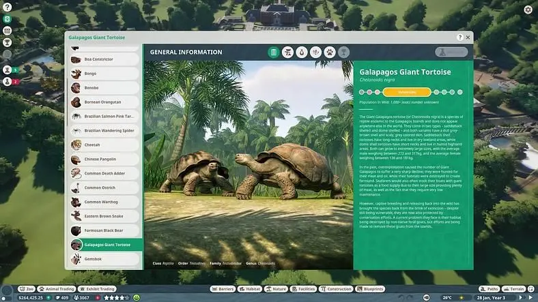This screenshot has height=302, width=538.
Task: Select Common Death Adder entry
Action: pyautogui.click(x=104, y=174)
